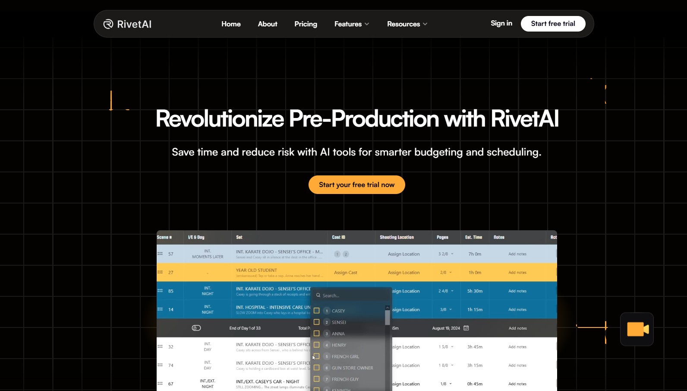This screenshot has width=687, height=391.
Task: Grab the drag handle of scene 67
Action: point(160,384)
